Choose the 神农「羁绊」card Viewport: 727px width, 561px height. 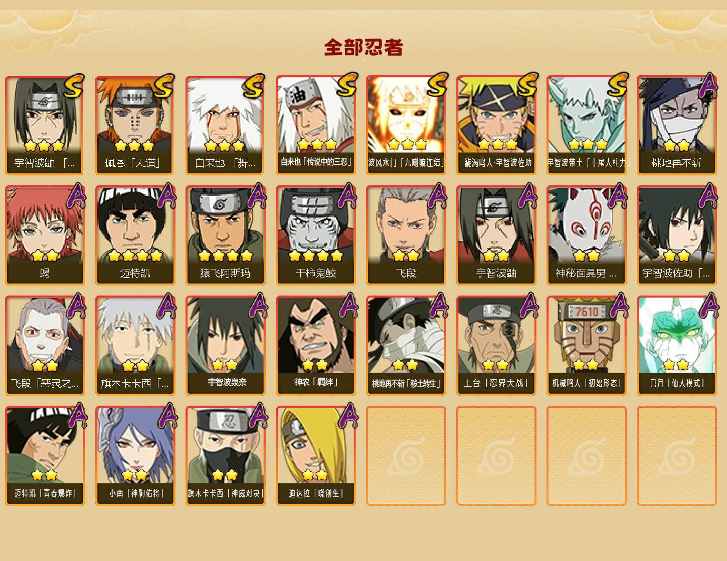click(316, 346)
